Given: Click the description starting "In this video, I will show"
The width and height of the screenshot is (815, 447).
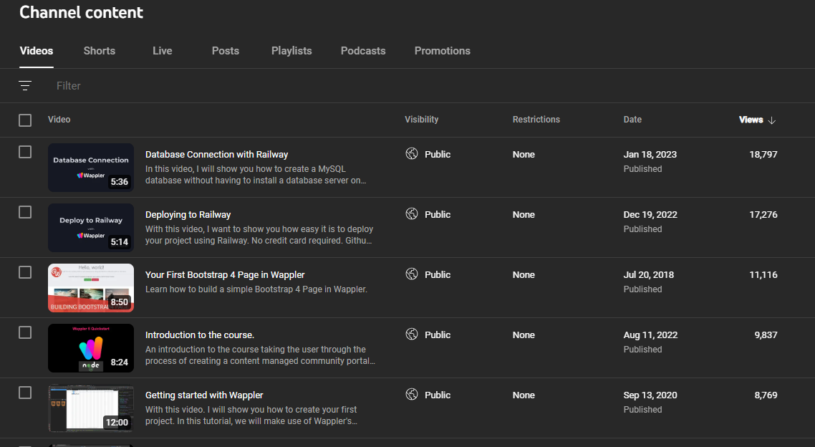Looking at the screenshot, I should coord(256,175).
